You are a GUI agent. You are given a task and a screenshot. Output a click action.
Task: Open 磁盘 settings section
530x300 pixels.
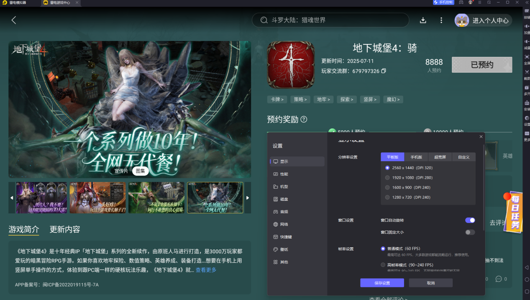297,199
